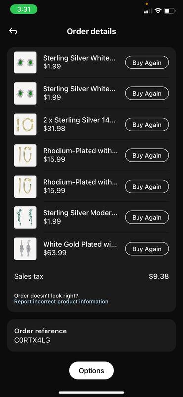
Task: Buy Again the first Sterling Silver White item
Action: pos(147,63)
